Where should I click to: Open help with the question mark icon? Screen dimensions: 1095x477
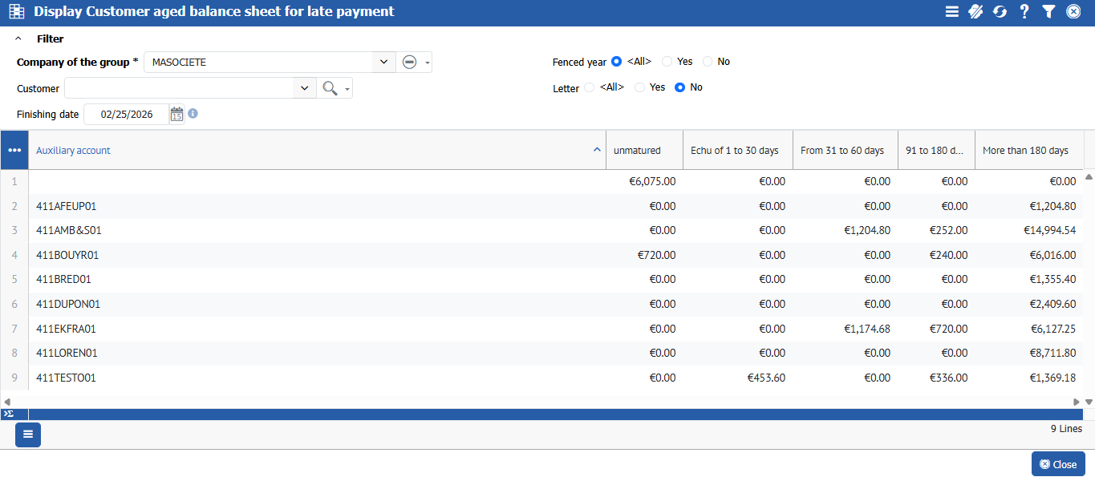[1024, 12]
